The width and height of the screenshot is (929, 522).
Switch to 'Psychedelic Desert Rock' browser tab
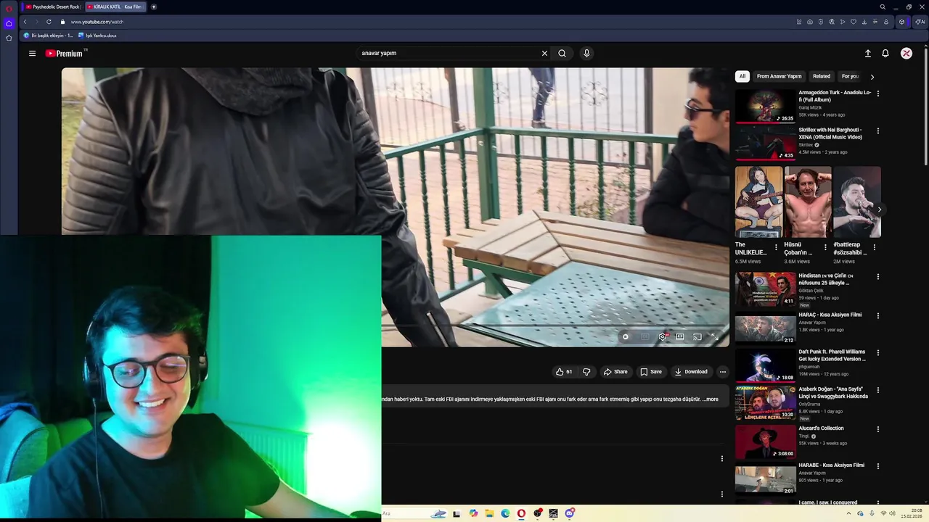[x=52, y=7]
